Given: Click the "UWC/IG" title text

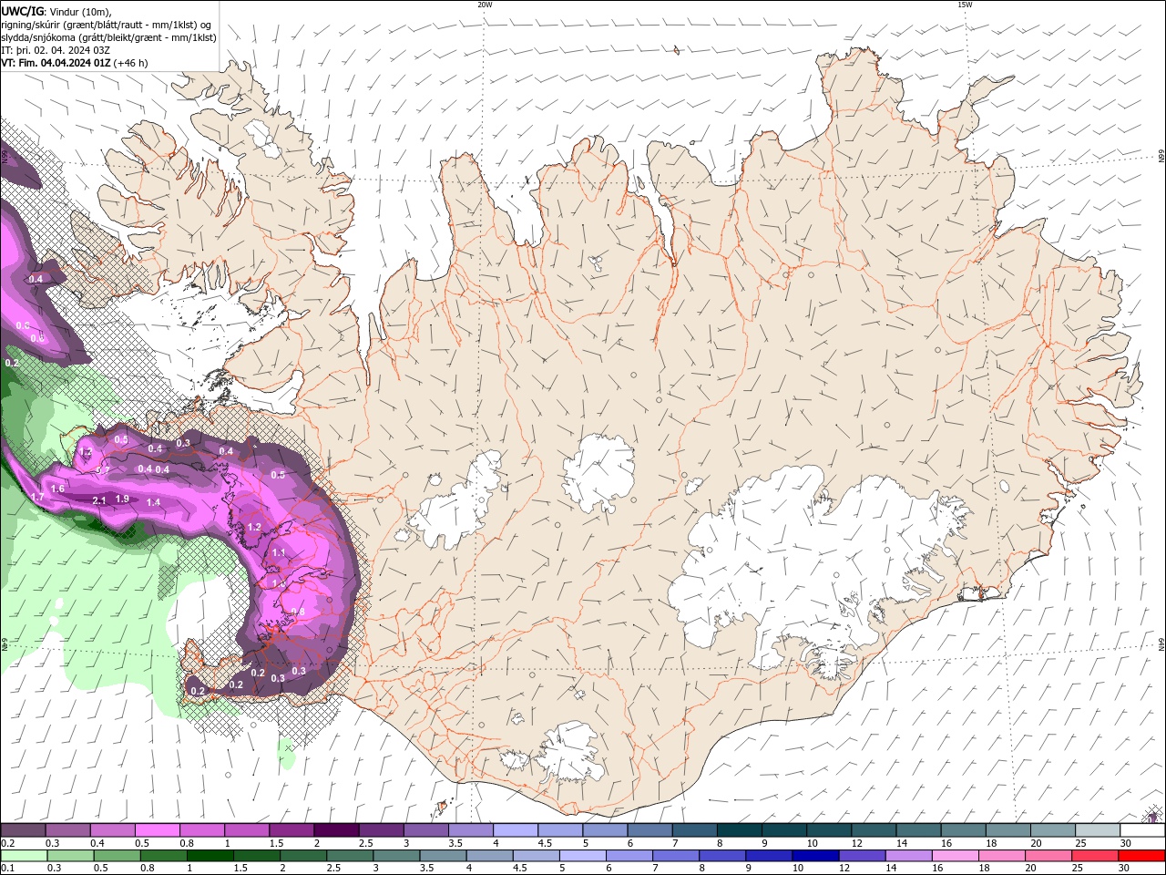Looking at the screenshot, I should 23,11.
